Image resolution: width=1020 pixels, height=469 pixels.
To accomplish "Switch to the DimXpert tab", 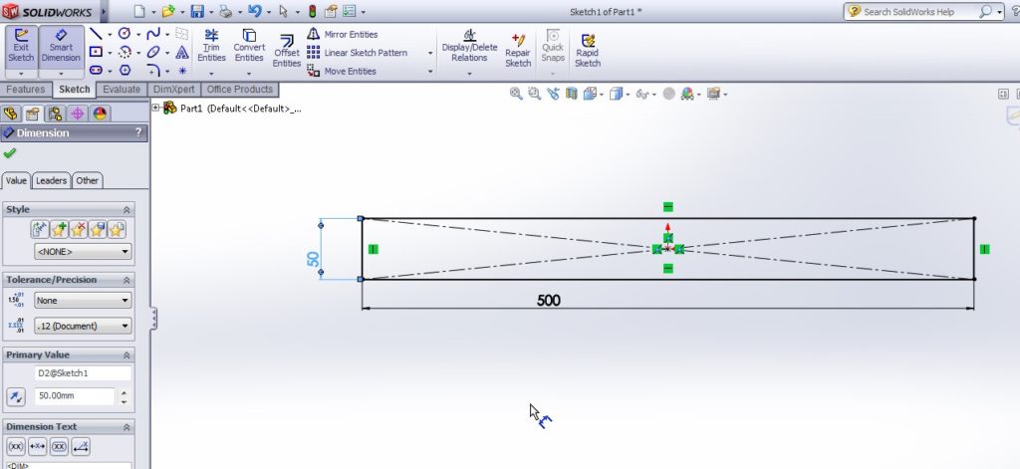I will [173, 89].
